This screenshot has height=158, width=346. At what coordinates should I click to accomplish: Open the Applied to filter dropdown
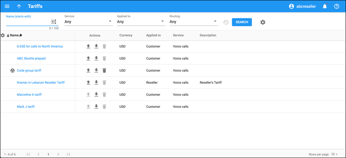point(141,22)
